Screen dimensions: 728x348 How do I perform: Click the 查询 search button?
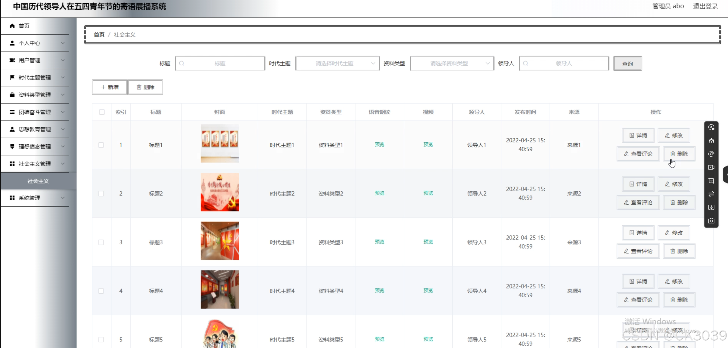pos(627,64)
